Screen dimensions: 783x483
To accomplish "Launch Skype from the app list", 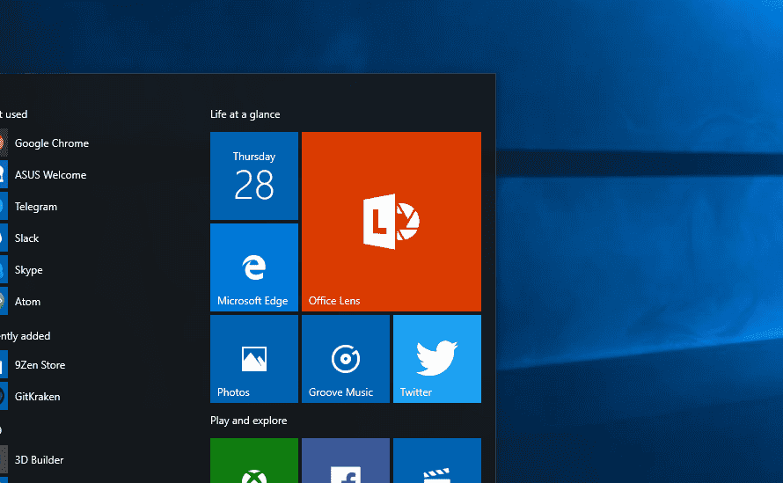I will pos(28,270).
